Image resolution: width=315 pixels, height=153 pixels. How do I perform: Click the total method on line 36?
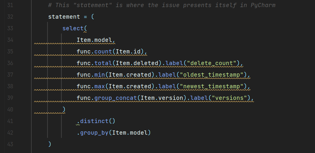point(103,63)
